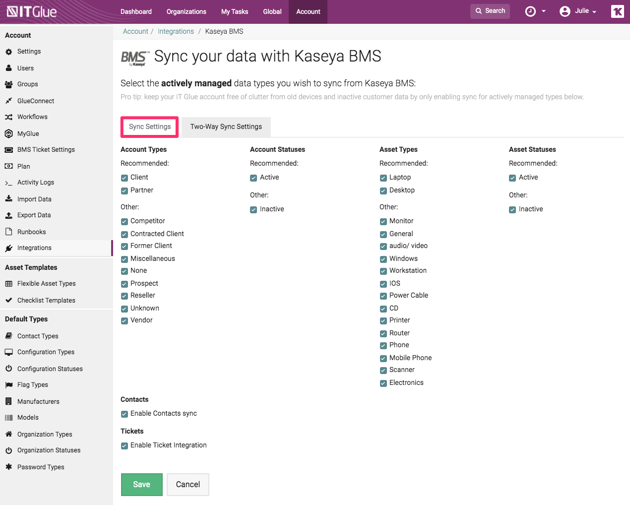This screenshot has width=630, height=505.
Task: Click the Checklist Templates checkmark icon
Action: click(x=9, y=300)
